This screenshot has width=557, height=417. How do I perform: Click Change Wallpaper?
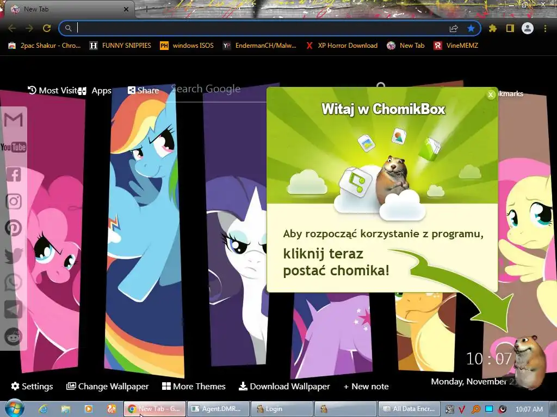point(108,386)
